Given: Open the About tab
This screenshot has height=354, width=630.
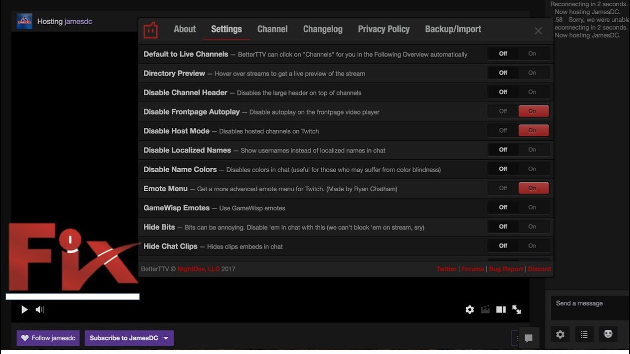Looking at the screenshot, I should coord(185,29).
